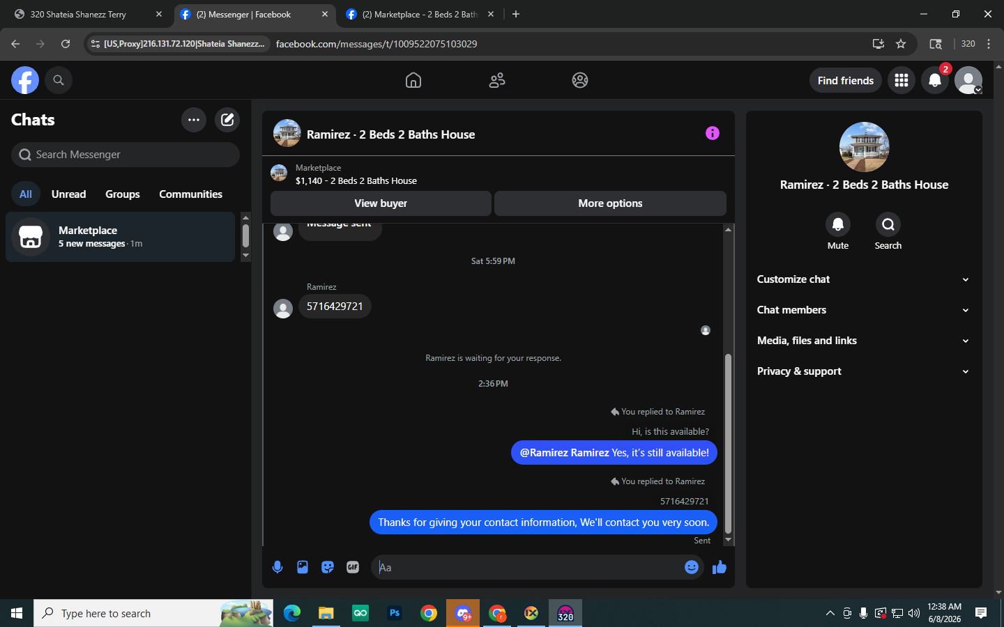Expand Customize chat section
The height and width of the screenshot is (627, 1004).
[863, 279]
